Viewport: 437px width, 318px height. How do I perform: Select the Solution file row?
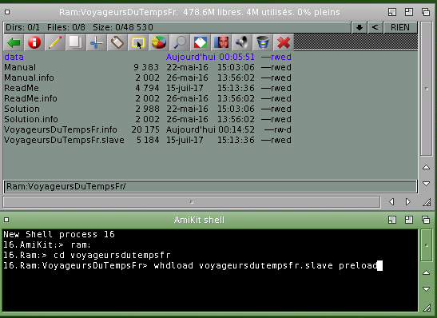point(148,109)
